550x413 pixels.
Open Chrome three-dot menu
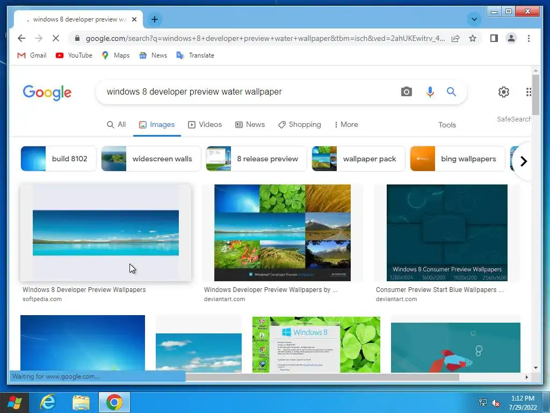[529, 38]
